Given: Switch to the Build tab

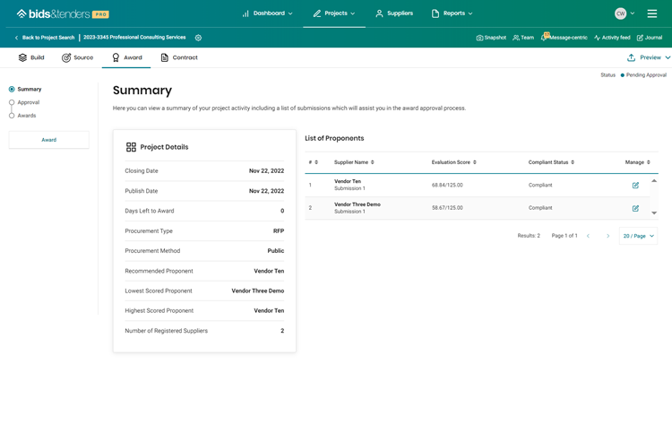Looking at the screenshot, I should [31, 57].
